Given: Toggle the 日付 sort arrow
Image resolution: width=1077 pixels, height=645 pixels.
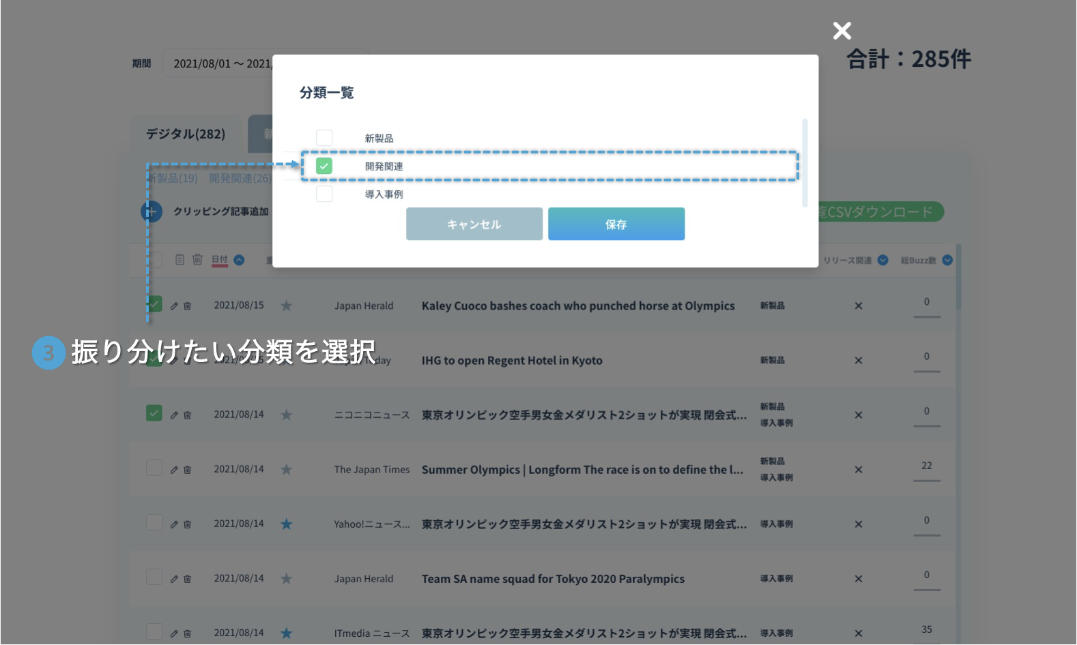Looking at the screenshot, I should point(239,260).
